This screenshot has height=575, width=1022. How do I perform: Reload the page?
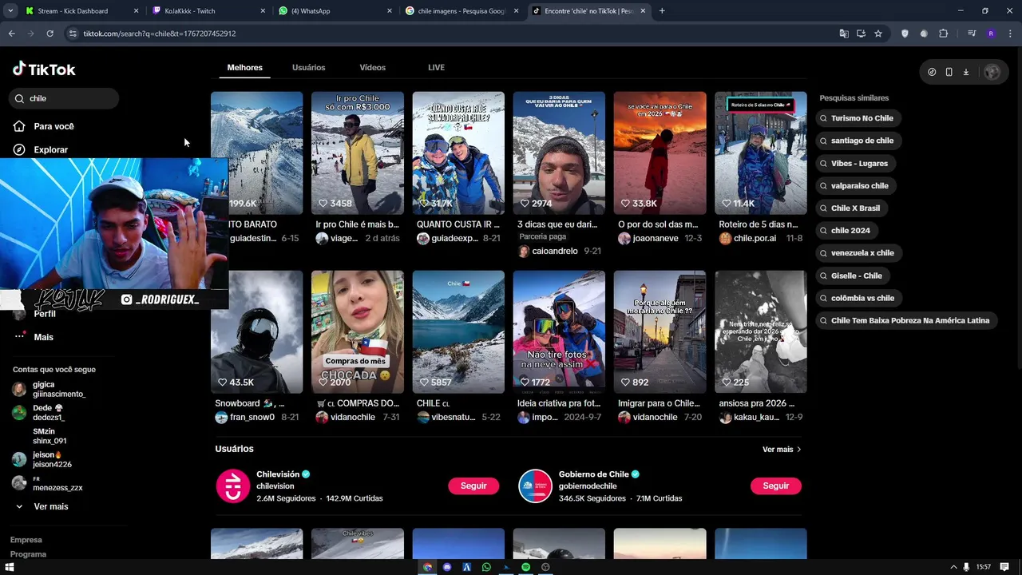pyautogui.click(x=50, y=34)
